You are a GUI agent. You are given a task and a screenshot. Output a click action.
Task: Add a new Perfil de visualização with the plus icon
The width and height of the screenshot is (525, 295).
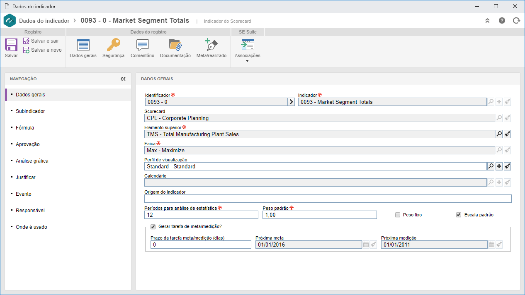point(499,166)
